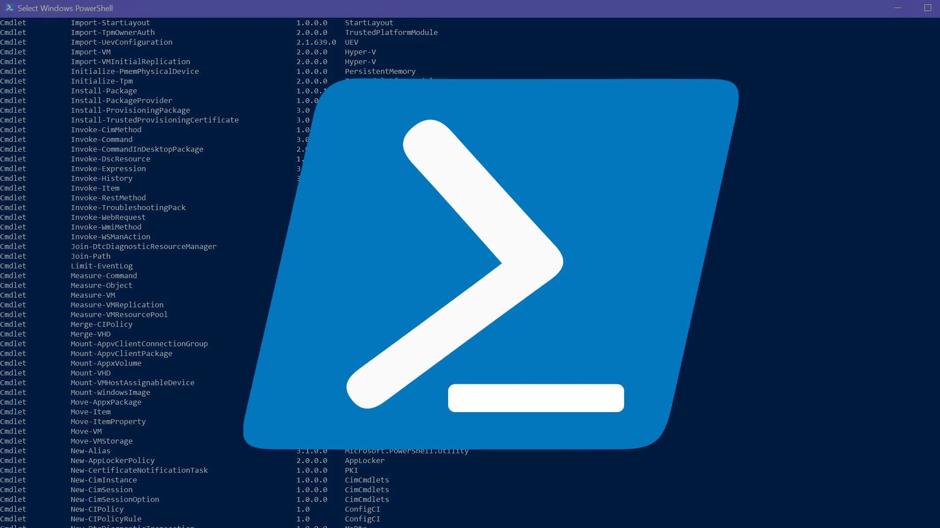Click the New-CimSession cmdlet name
940x528 pixels.
point(102,490)
